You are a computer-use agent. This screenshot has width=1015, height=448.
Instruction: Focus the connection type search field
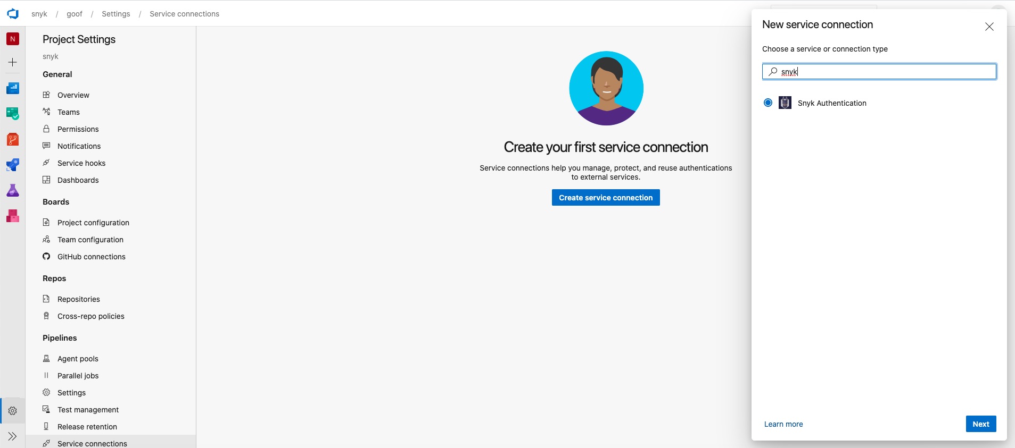pyautogui.click(x=879, y=71)
